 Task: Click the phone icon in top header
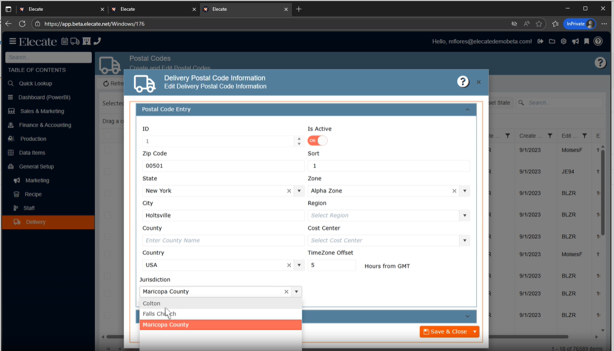coord(97,41)
